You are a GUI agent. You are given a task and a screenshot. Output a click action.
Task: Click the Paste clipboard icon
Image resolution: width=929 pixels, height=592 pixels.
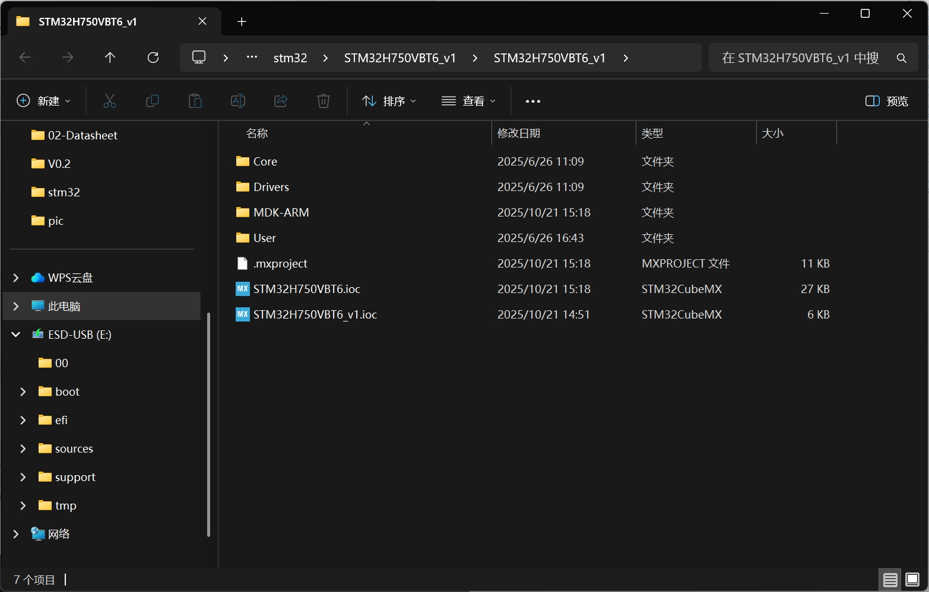click(x=195, y=101)
